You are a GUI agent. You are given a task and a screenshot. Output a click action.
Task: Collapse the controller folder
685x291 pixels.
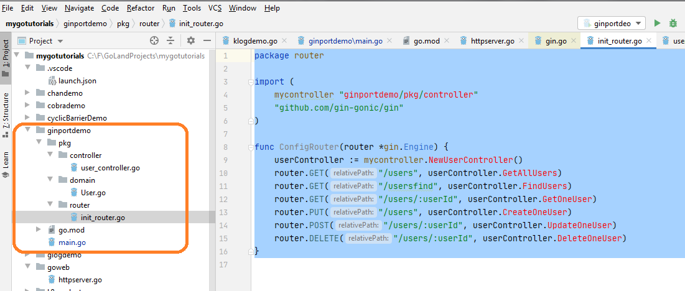pos(50,155)
